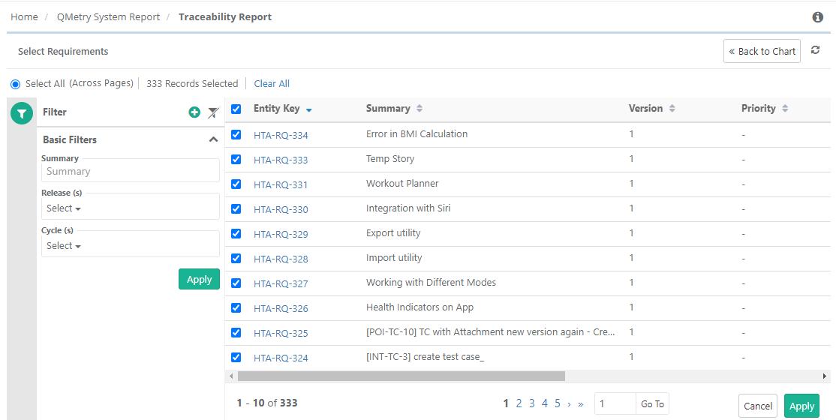Uncheck the header select-all checkbox
The image size is (836, 420).
click(x=236, y=109)
